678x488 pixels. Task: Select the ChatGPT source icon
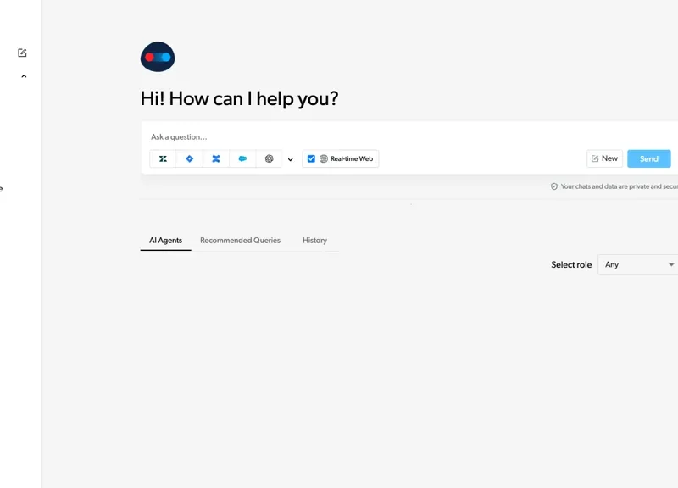270,158
